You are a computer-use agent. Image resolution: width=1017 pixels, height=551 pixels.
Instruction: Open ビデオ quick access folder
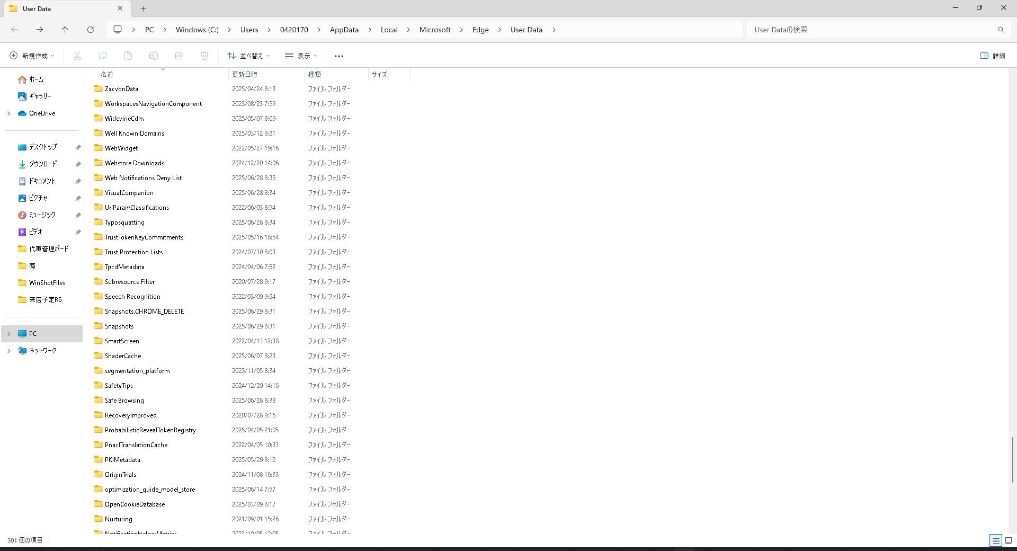(x=30, y=232)
